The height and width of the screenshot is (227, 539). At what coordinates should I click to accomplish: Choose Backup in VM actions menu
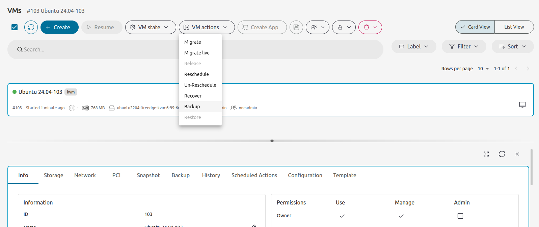200,107
